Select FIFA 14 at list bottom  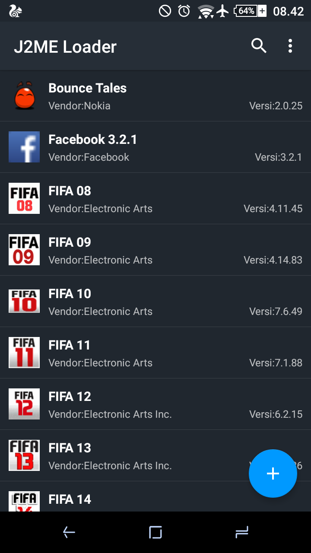coord(155,496)
